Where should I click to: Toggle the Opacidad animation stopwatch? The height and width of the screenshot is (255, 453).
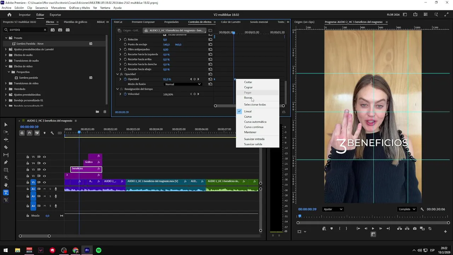125,79
